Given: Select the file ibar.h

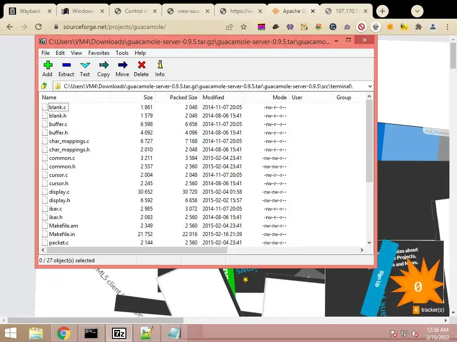Looking at the screenshot, I should click(56, 217).
